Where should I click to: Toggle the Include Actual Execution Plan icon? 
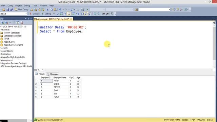pos(74,14)
